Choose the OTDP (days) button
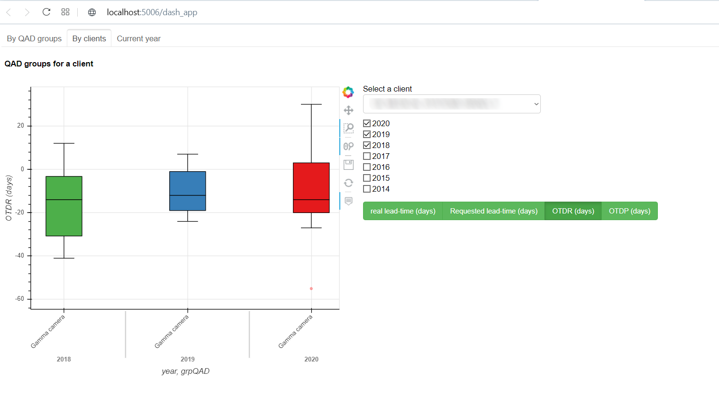Viewport: 719px width, 408px height. 629,211
